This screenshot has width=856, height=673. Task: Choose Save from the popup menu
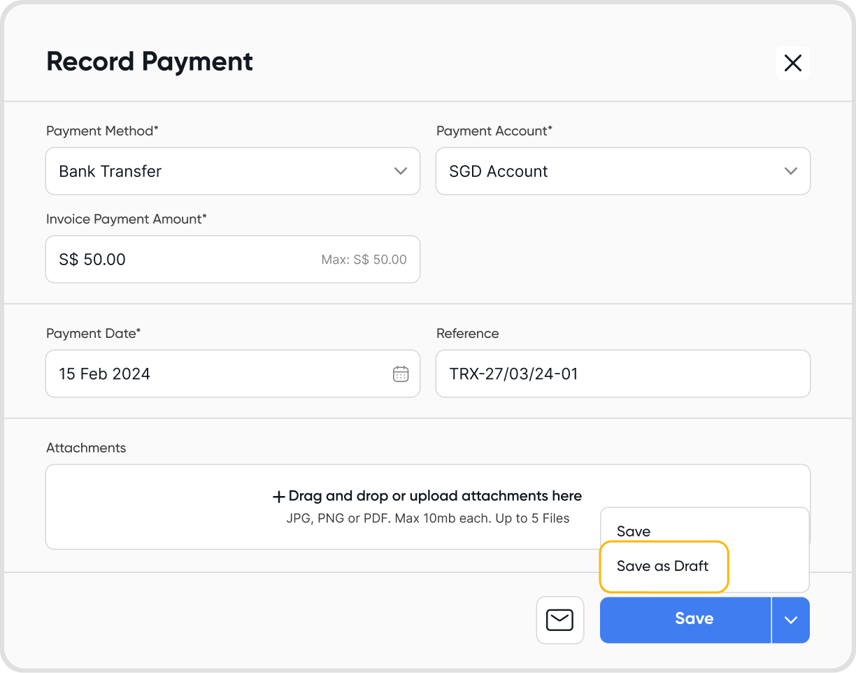(634, 531)
